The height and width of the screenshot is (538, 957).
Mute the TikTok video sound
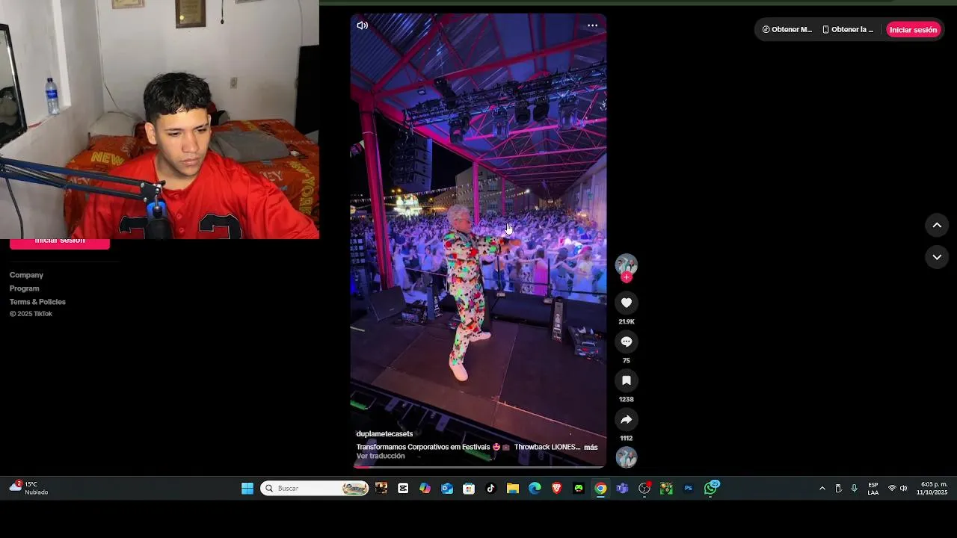(362, 25)
